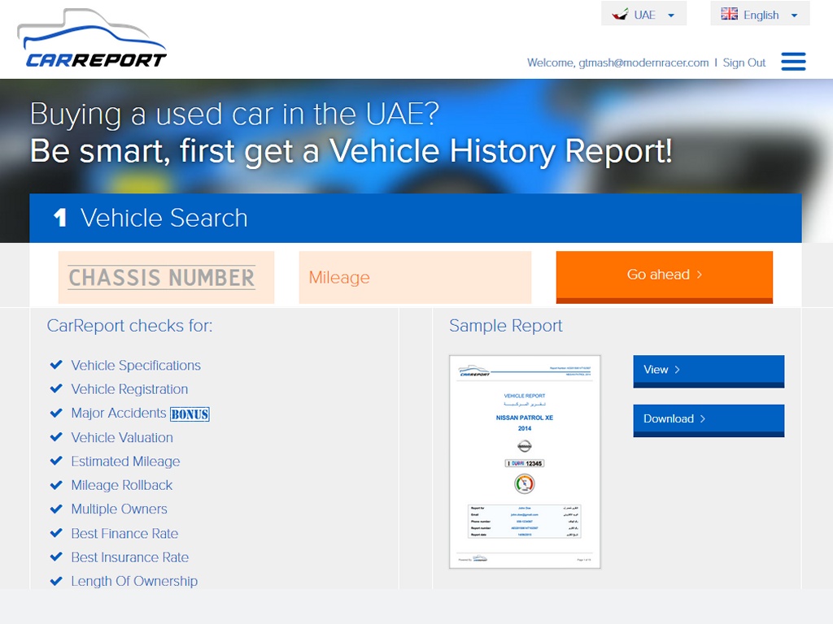The width and height of the screenshot is (833, 624).
Task: Click the checkmark beside Mileage Rollback
Action: click(x=56, y=485)
